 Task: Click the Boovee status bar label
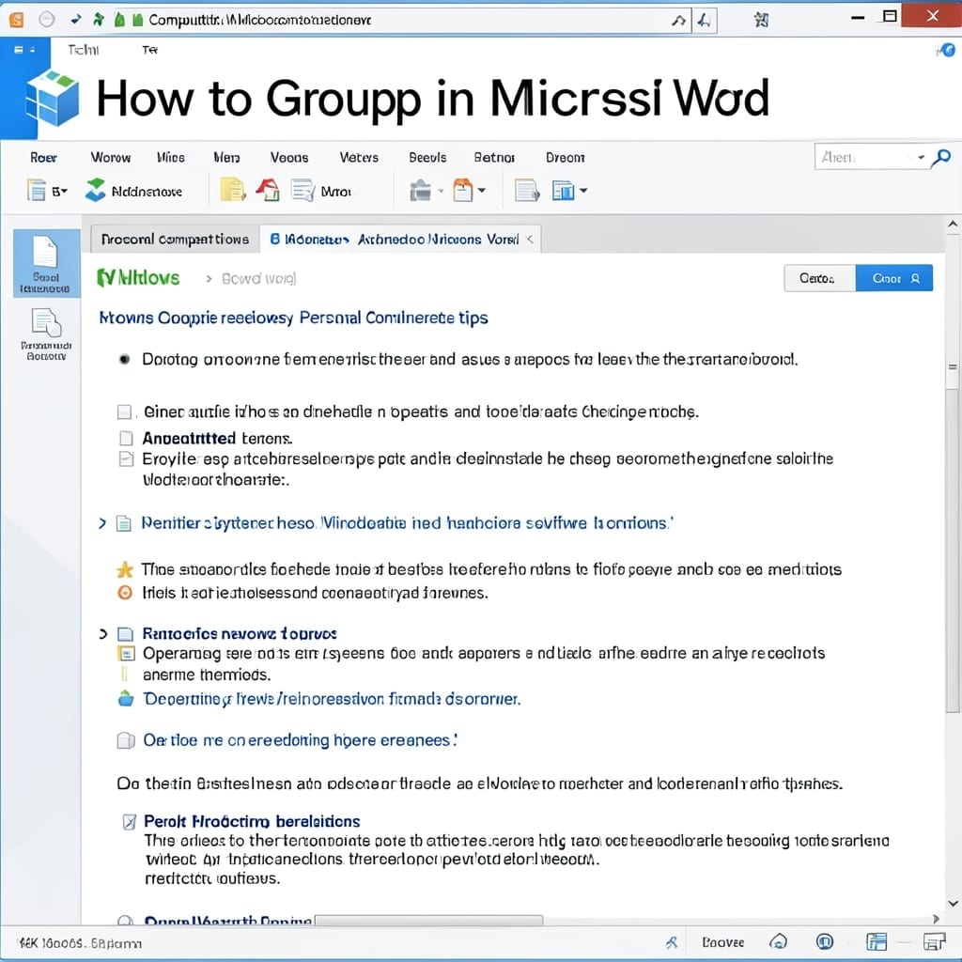tap(723, 942)
